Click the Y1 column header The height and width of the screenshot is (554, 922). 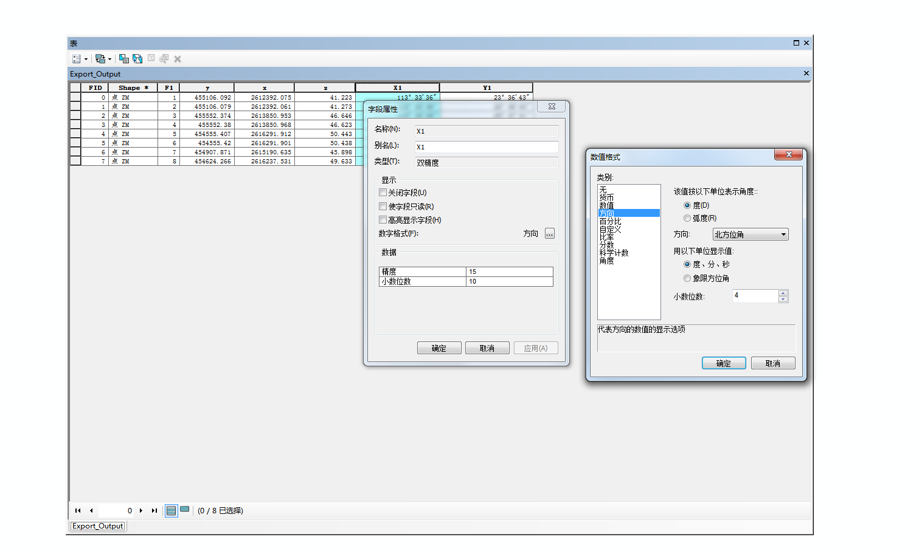click(487, 87)
